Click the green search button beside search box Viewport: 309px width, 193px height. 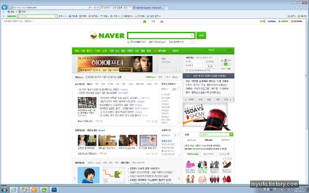click(201, 36)
